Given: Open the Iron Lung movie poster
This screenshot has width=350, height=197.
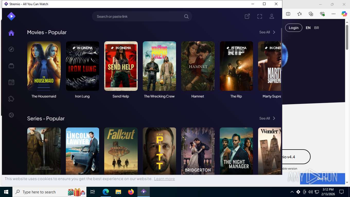Looking at the screenshot, I should coord(82,66).
